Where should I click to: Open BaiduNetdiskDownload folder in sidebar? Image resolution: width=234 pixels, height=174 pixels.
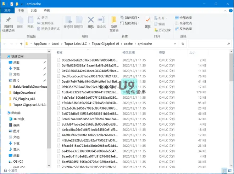pos(28,87)
